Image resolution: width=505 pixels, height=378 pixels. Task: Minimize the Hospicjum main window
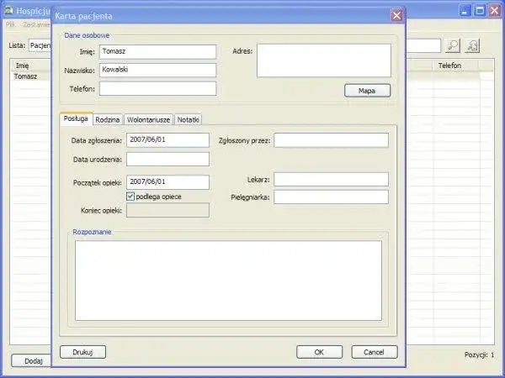(x=465, y=11)
